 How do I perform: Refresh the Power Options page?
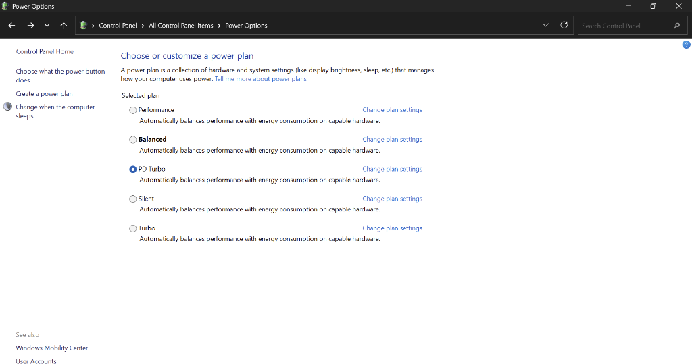(x=564, y=25)
